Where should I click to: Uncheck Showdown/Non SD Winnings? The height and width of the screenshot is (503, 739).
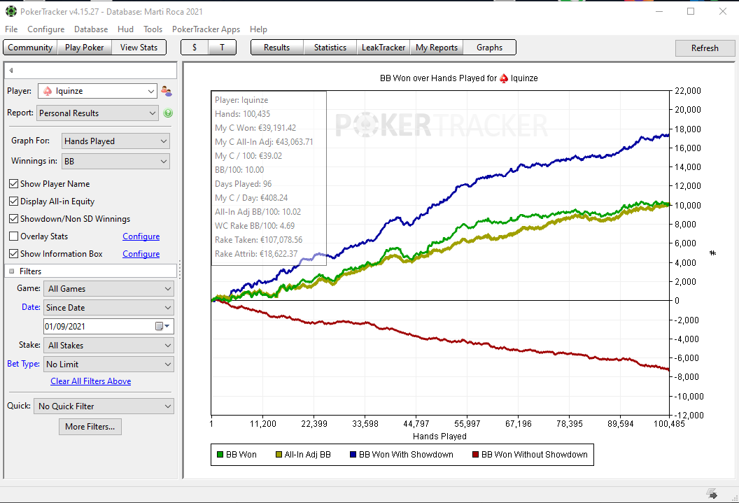click(x=14, y=218)
